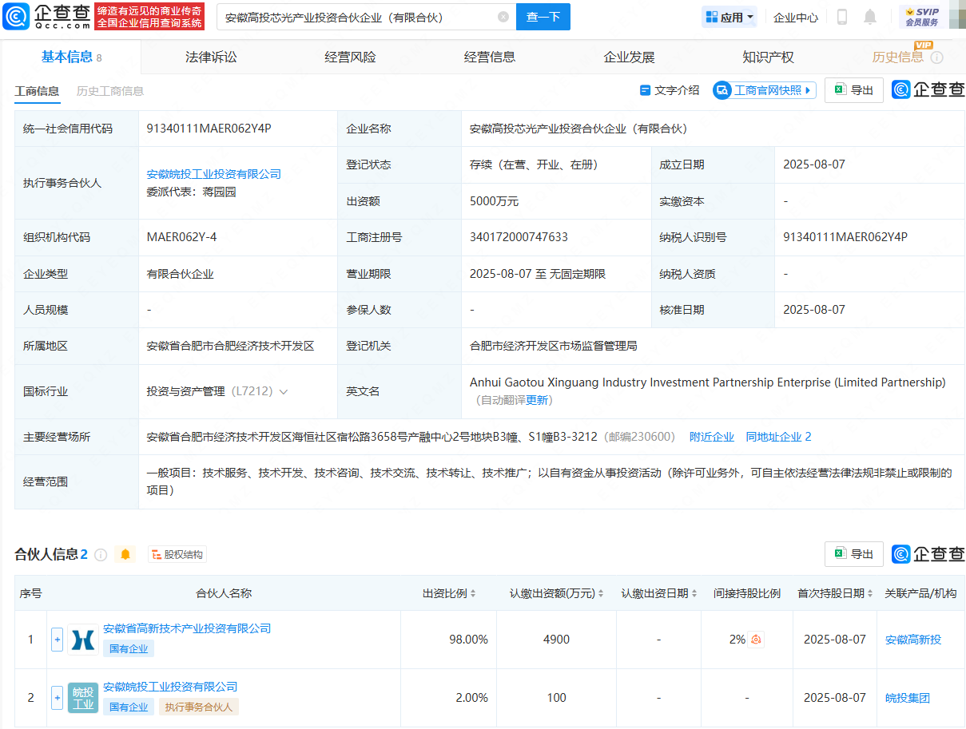The image size is (966, 729).
Task: Click the 4900 subscribed amount cell
Action: [x=557, y=640]
